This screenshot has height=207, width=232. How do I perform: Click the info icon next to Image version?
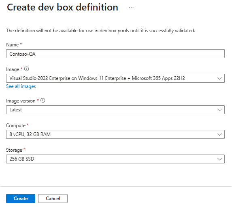pos(43,100)
